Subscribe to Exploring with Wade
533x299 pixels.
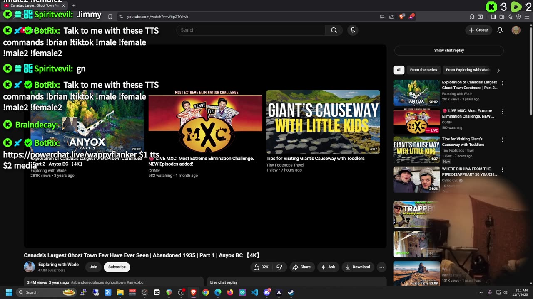coord(117,267)
